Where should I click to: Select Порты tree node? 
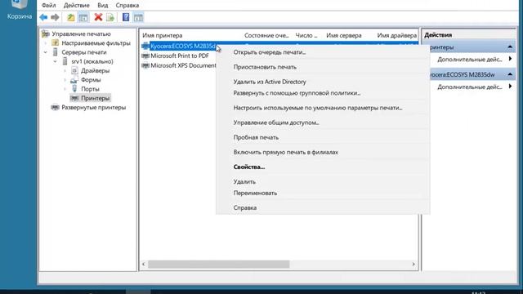click(90, 89)
